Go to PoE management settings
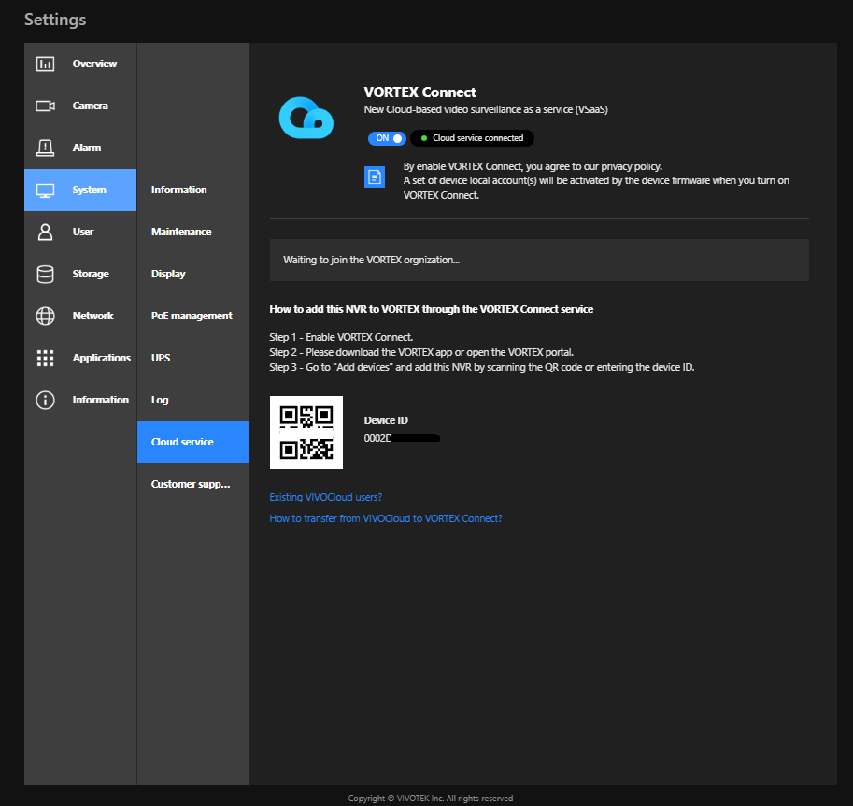The height and width of the screenshot is (806, 853). 192,316
